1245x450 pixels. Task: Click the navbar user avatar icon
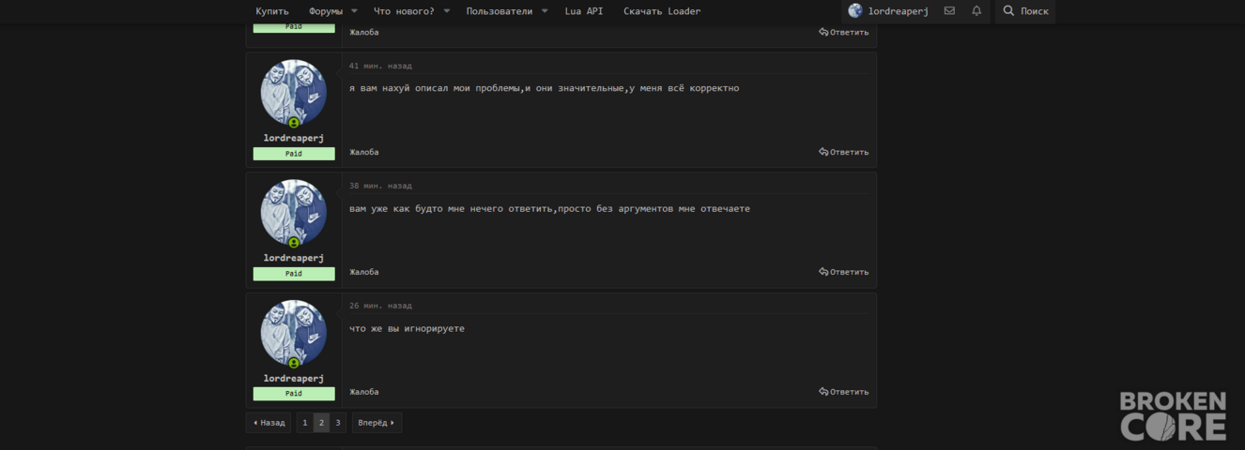855,11
